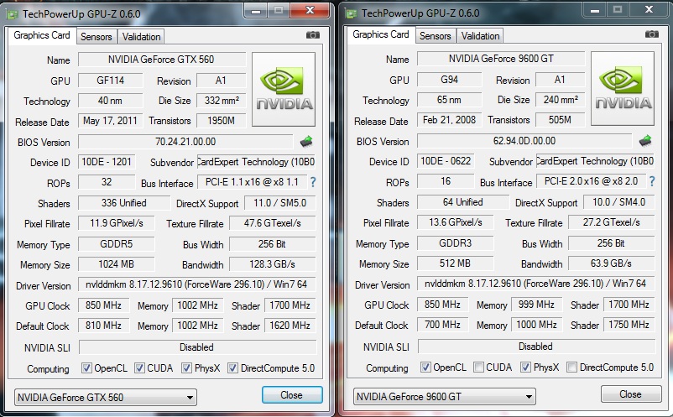The height and width of the screenshot is (417, 673).
Task: Enable DirectCompute 5.0 checkbox in 9600 GT window
Action: tap(571, 367)
